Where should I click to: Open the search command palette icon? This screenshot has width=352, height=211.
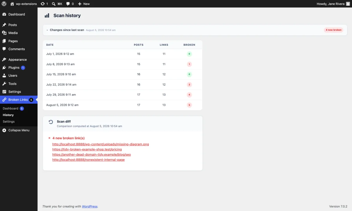54,4
